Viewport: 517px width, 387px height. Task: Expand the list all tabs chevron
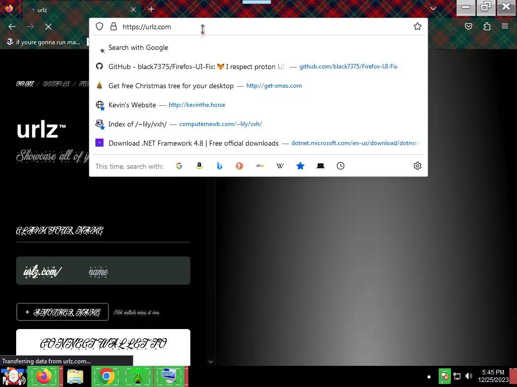pyautogui.click(x=433, y=9)
